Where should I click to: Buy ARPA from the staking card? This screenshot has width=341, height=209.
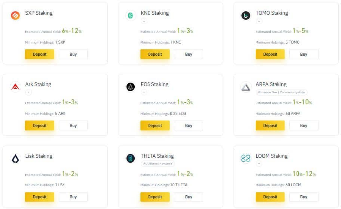click(303, 125)
